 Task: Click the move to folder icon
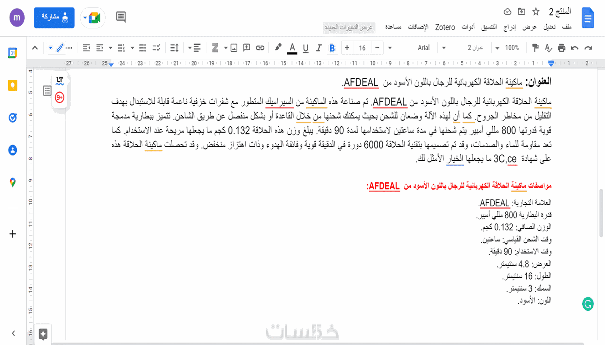pyautogui.click(x=521, y=12)
